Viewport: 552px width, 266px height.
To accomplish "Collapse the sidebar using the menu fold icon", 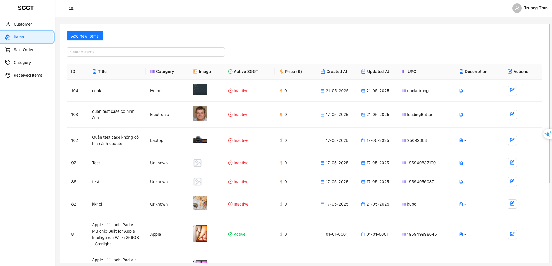I will coord(71,8).
